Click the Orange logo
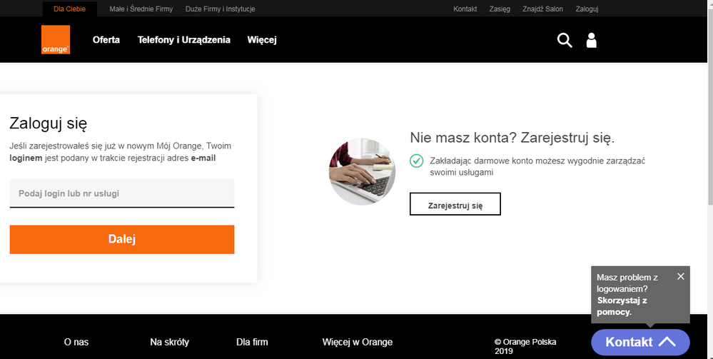The height and width of the screenshot is (359, 713). point(56,39)
